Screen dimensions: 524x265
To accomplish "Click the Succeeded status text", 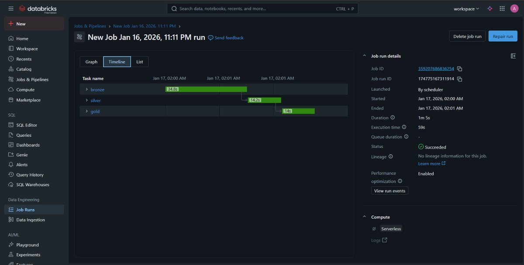I will tap(435, 147).
